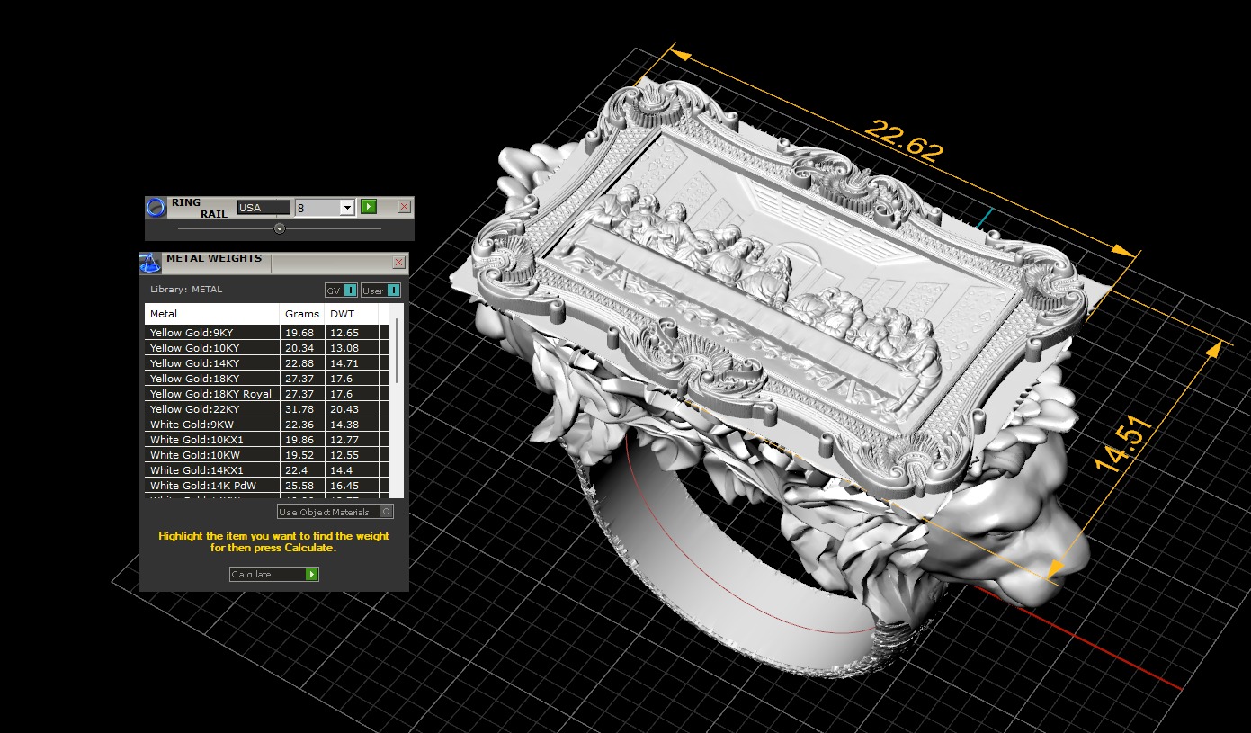Select the Yellow Gold:18KY Royal row
The image size is (1251, 733).
click(267, 394)
